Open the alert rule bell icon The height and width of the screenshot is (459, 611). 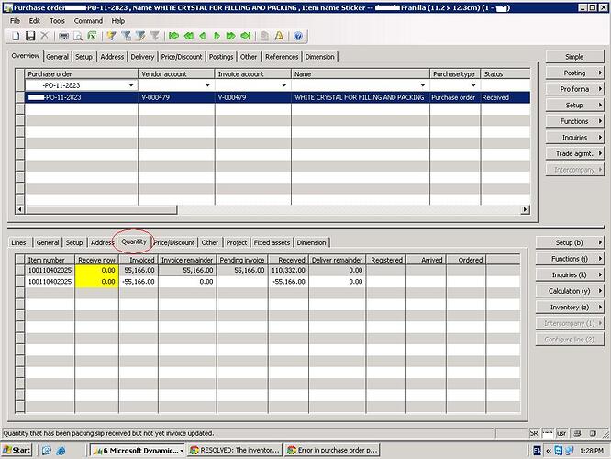[x=279, y=37]
